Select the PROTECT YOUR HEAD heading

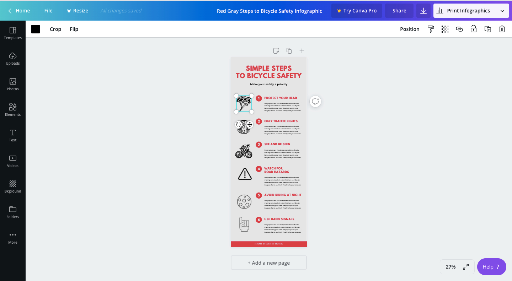[x=281, y=98]
